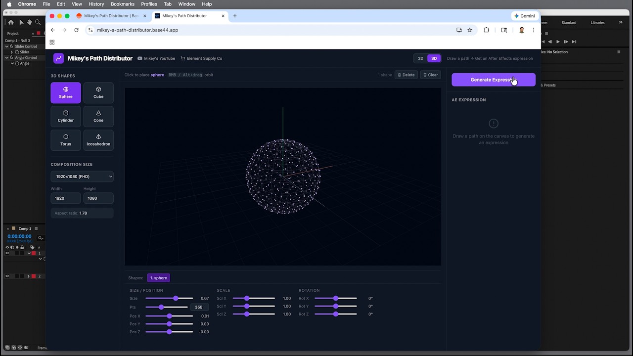Toggle Slider stopwatch in Effect Controls
Viewport: 633px width, 356px height.
tap(17, 52)
